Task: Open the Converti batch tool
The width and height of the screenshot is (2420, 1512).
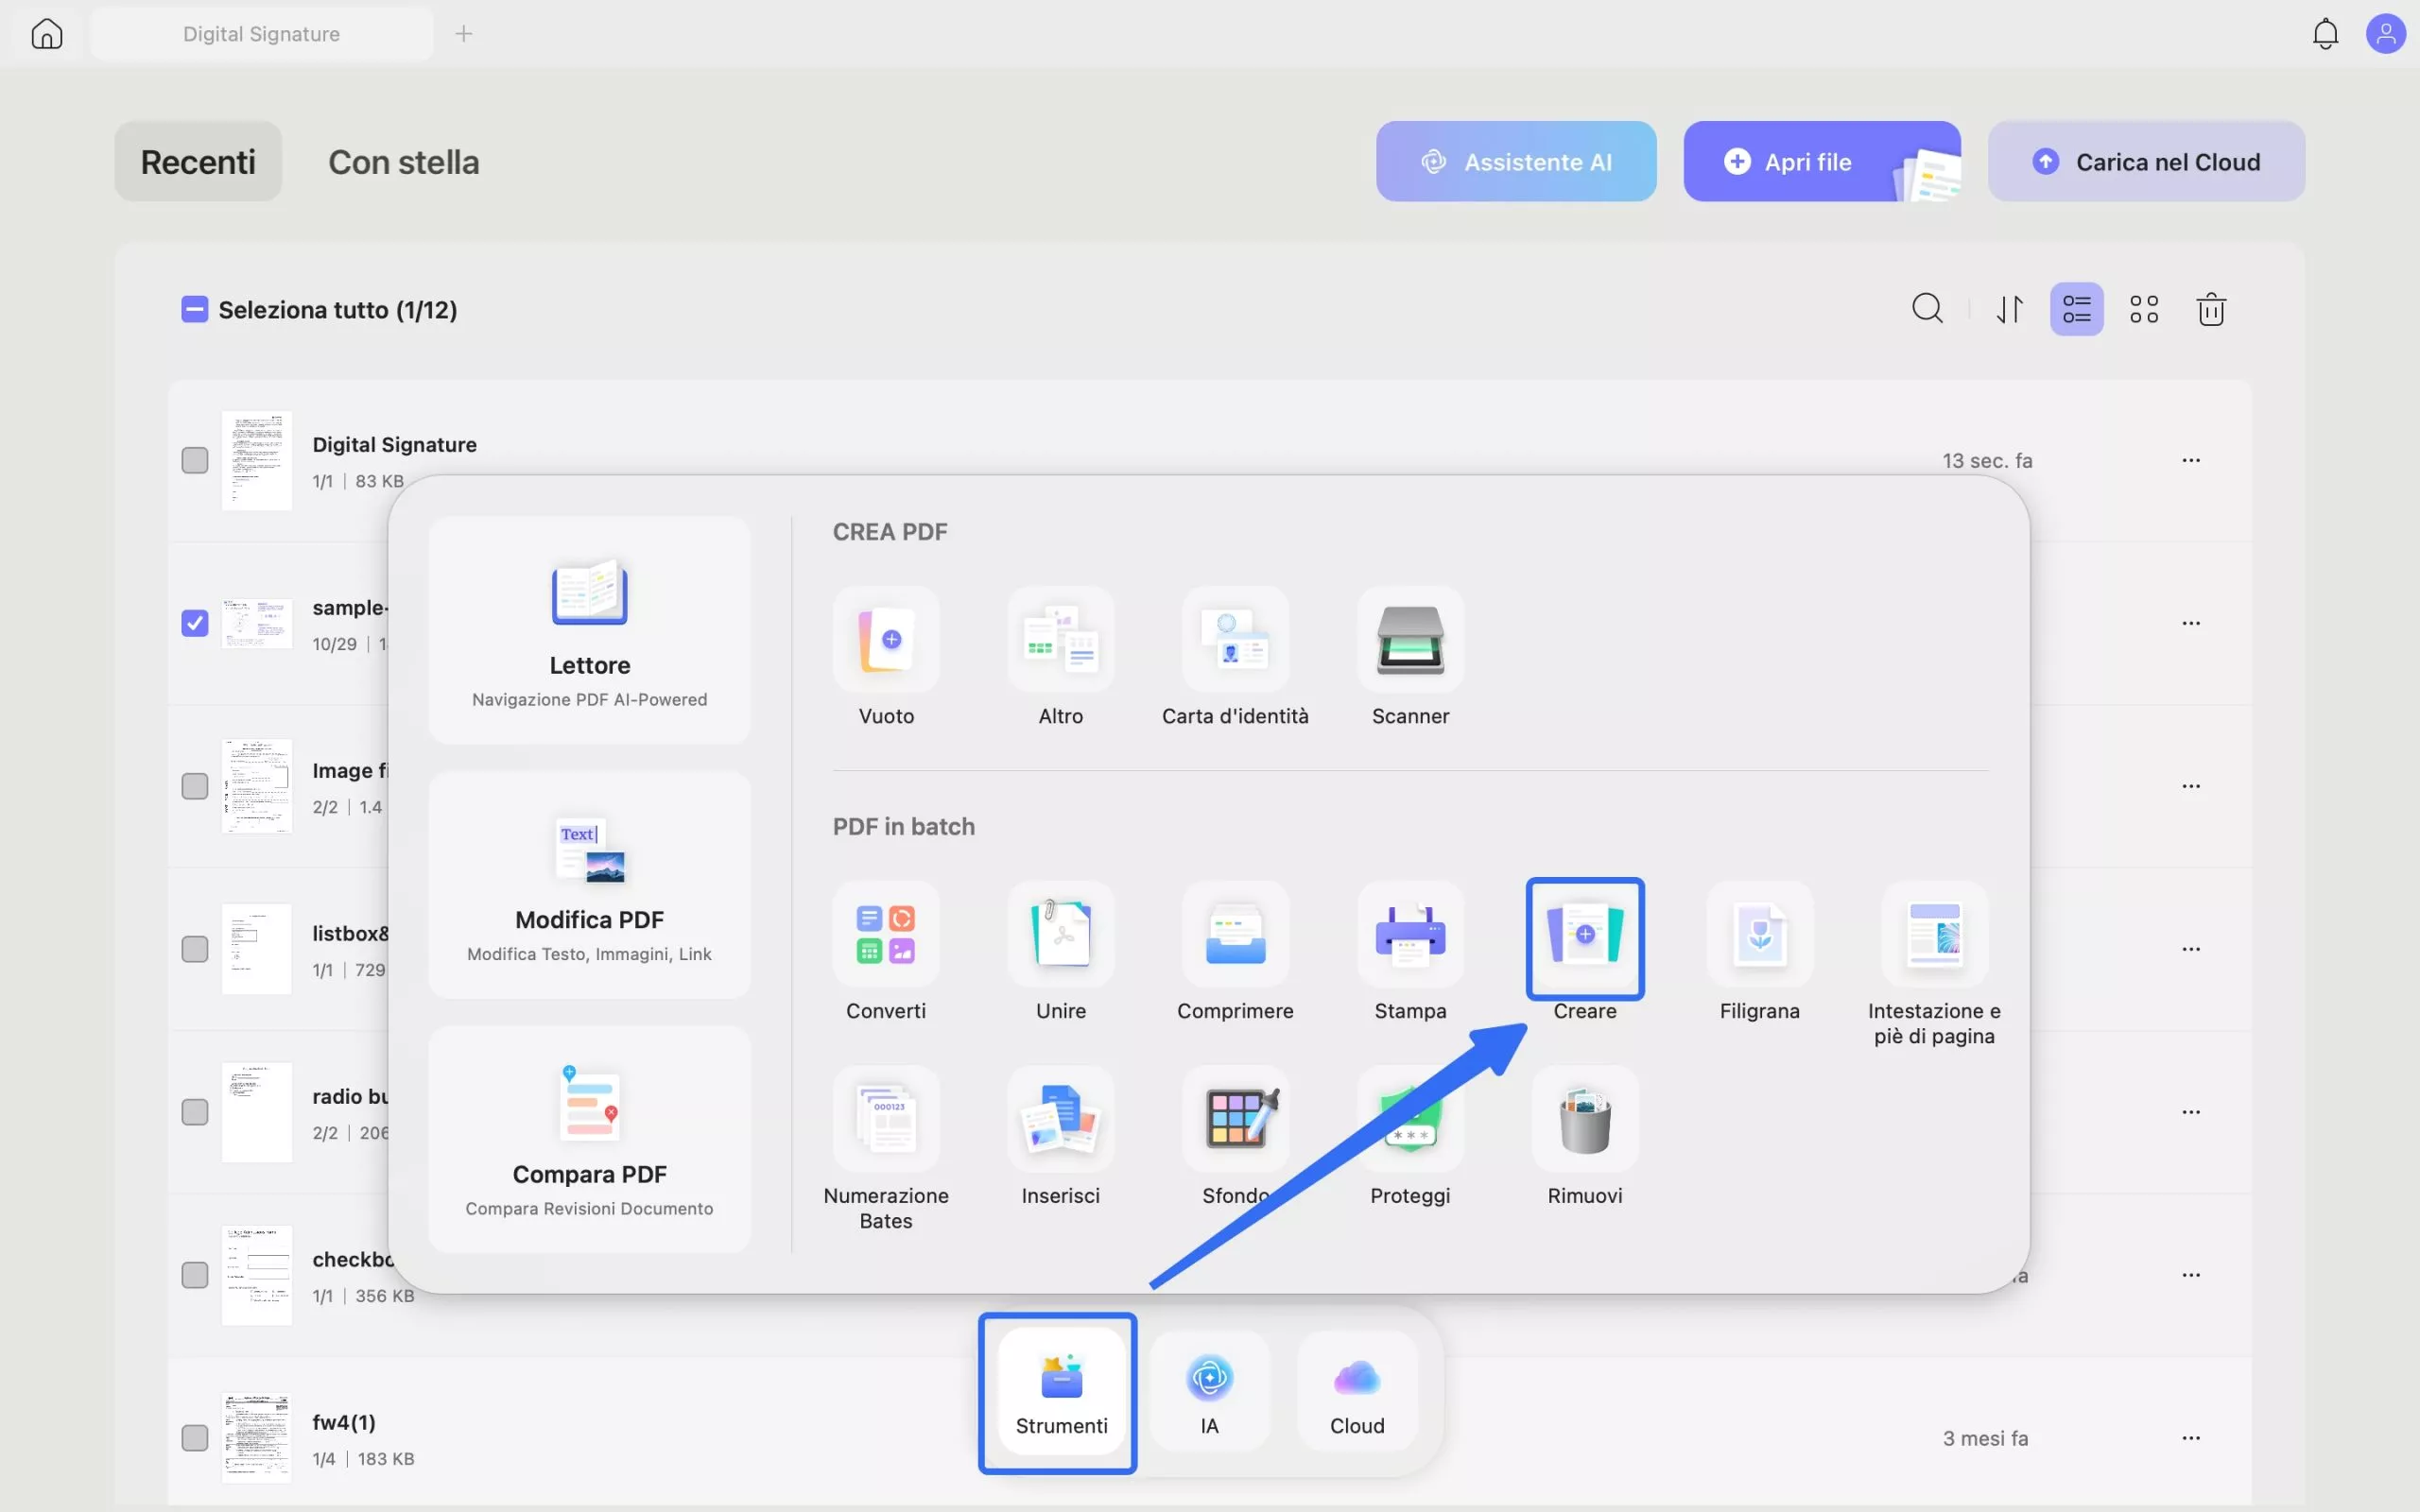Action: pyautogui.click(x=886, y=935)
